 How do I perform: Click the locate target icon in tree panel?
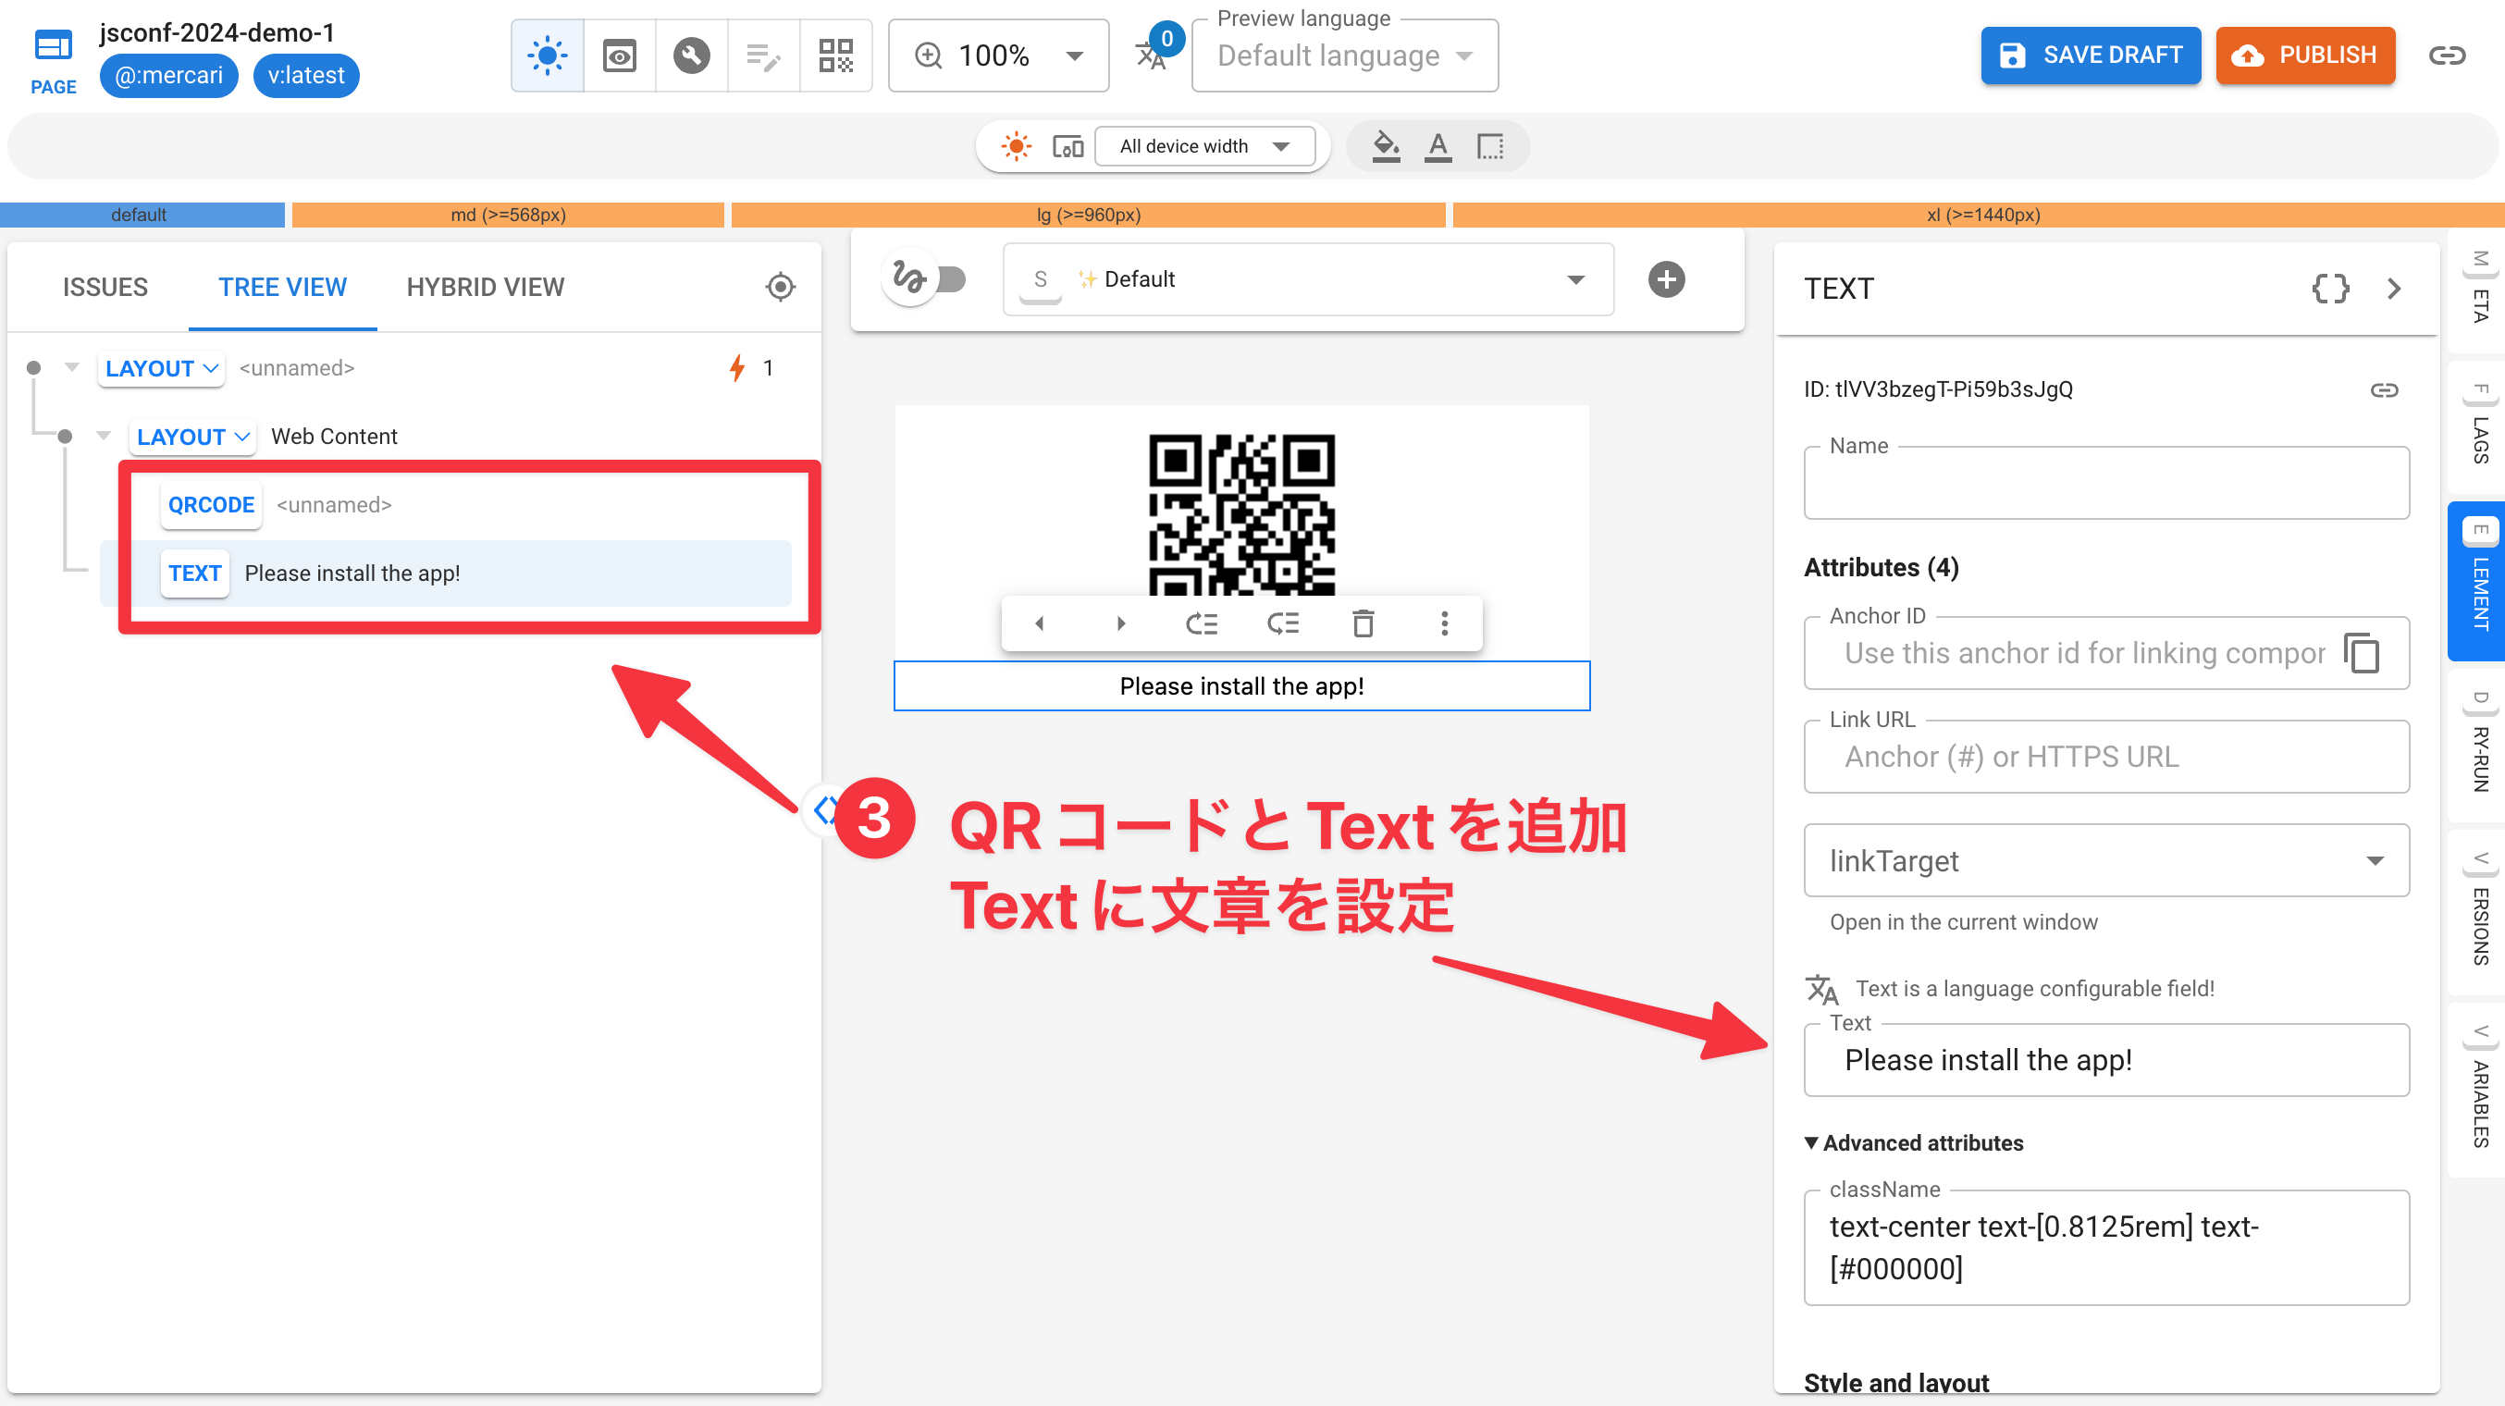pyautogui.click(x=780, y=287)
